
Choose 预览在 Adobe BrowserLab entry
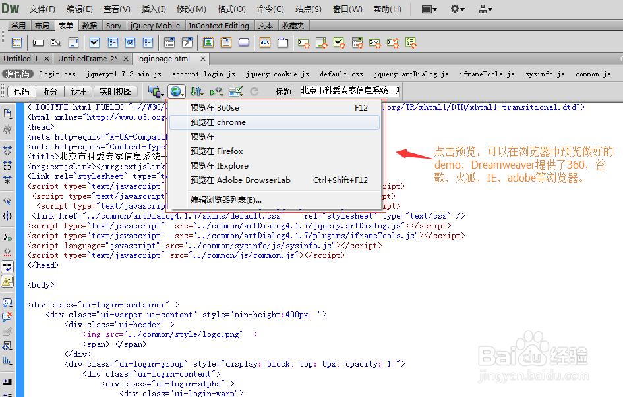(274, 180)
